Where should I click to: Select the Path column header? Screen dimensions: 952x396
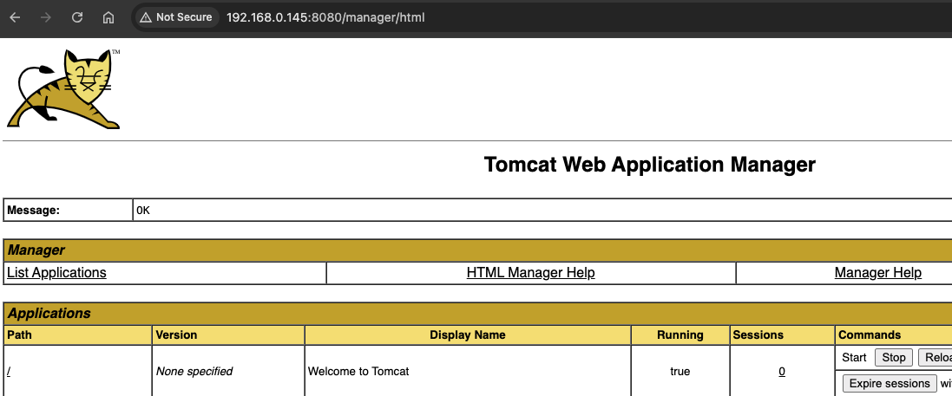pos(78,334)
